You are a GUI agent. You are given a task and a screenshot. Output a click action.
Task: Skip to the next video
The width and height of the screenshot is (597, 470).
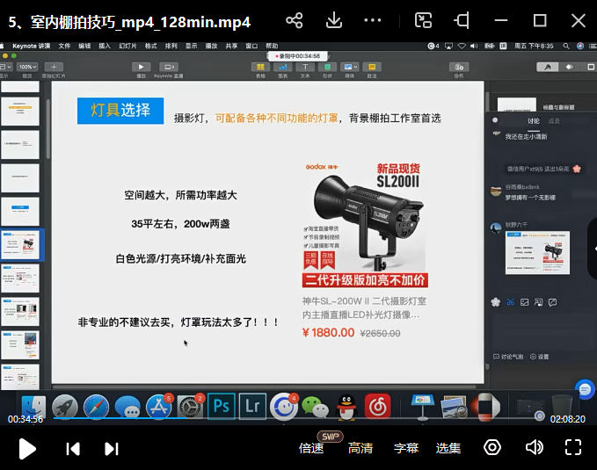pos(112,448)
